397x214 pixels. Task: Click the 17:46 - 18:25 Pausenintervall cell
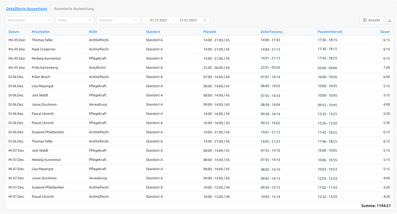tap(327, 142)
